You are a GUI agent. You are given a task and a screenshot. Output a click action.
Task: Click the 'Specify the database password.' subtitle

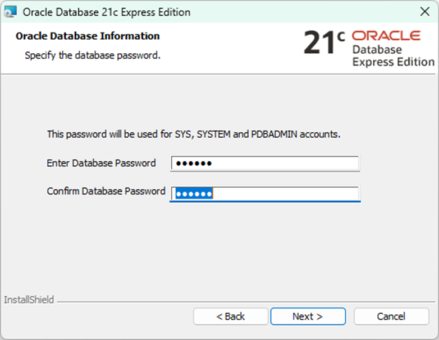[x=93, y=56]
